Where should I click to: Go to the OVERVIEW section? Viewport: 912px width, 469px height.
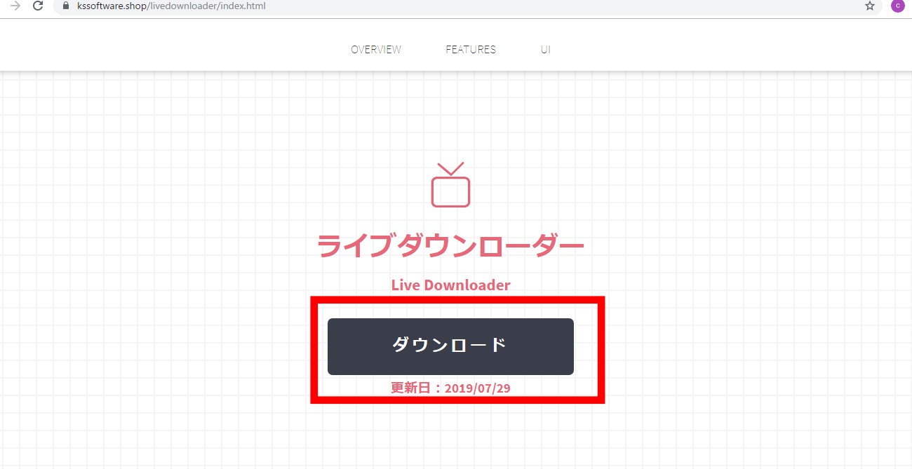pyautogui.click(x=376, y=49)
